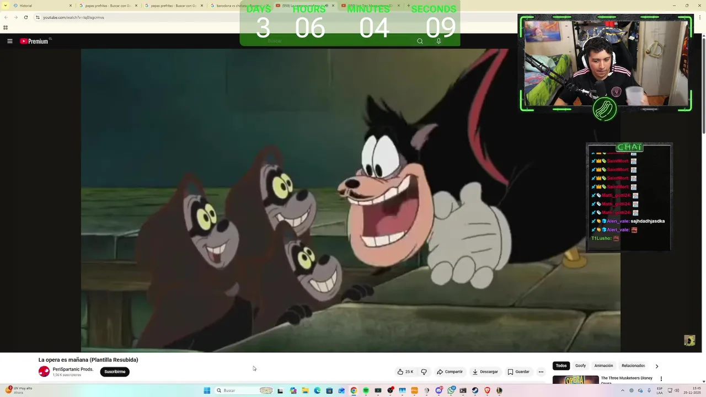The width and height of the screenshot is (706, 397).
Task: Select the Relacionados filter chip
Action: click(633, 366)
